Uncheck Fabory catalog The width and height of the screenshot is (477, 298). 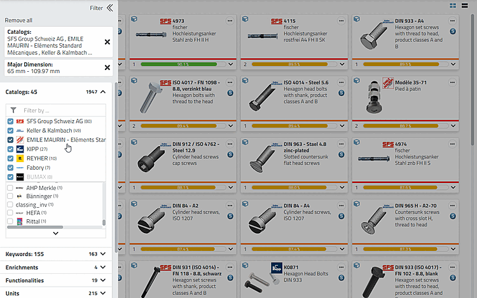(x=10, y=168)
